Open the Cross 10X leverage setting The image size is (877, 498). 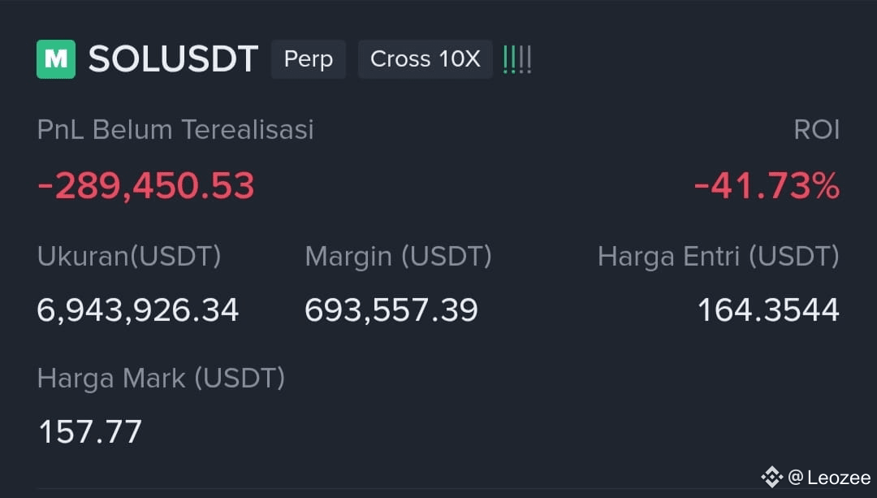(425, 58)
